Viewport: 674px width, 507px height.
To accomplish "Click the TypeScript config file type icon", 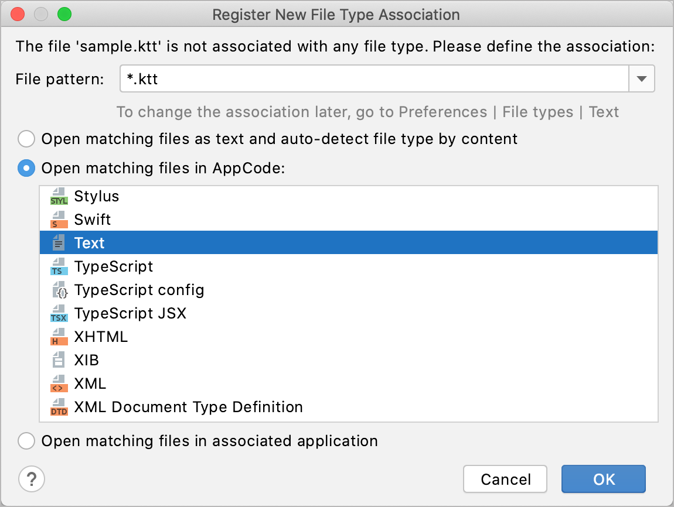I will (59, 290).
